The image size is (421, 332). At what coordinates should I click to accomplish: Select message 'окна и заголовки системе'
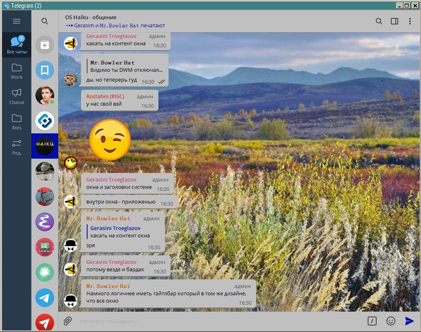pyautogui.click(x=127, y=184)
